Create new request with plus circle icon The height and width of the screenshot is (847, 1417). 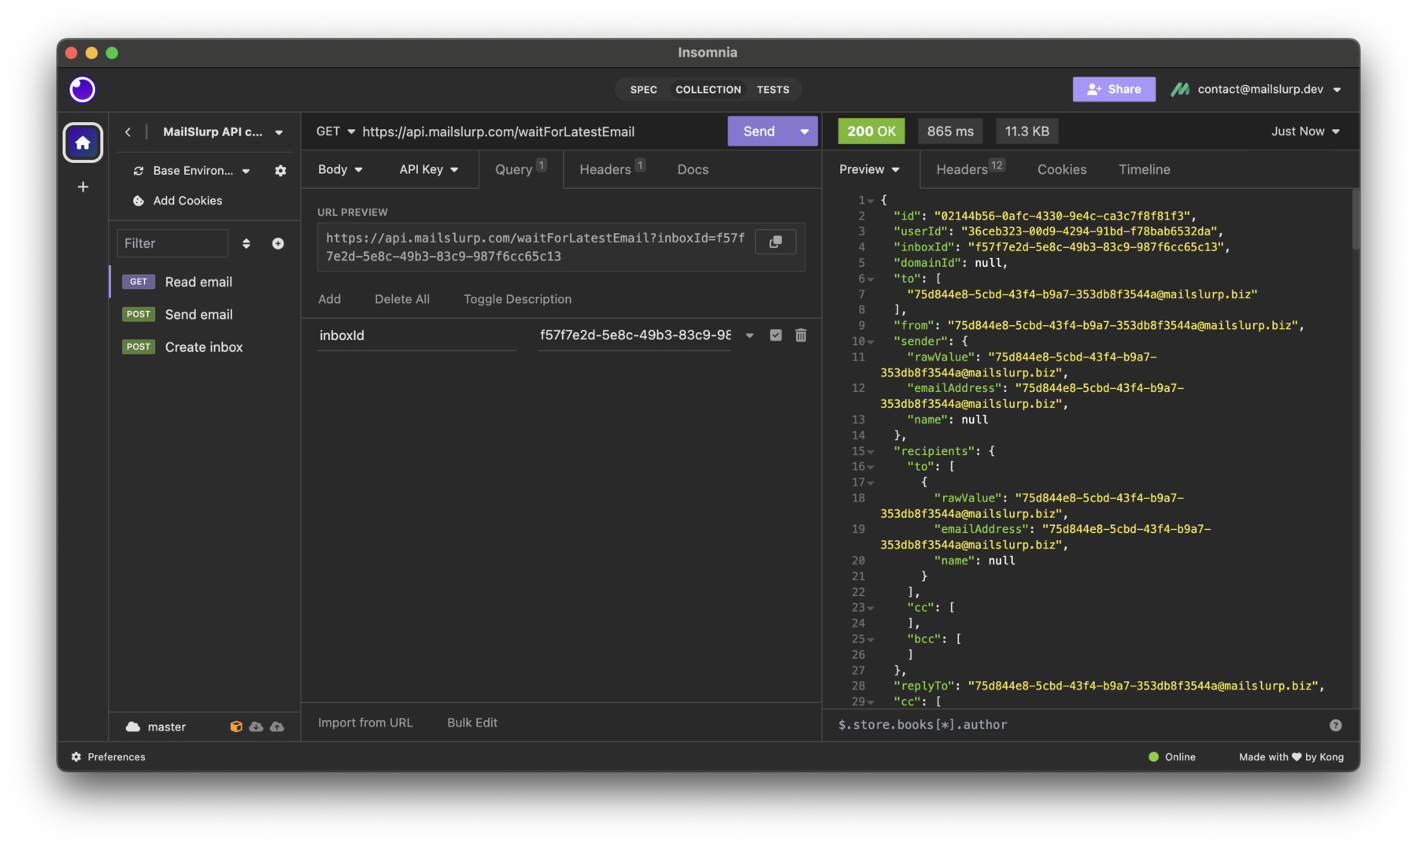(278, 243)
